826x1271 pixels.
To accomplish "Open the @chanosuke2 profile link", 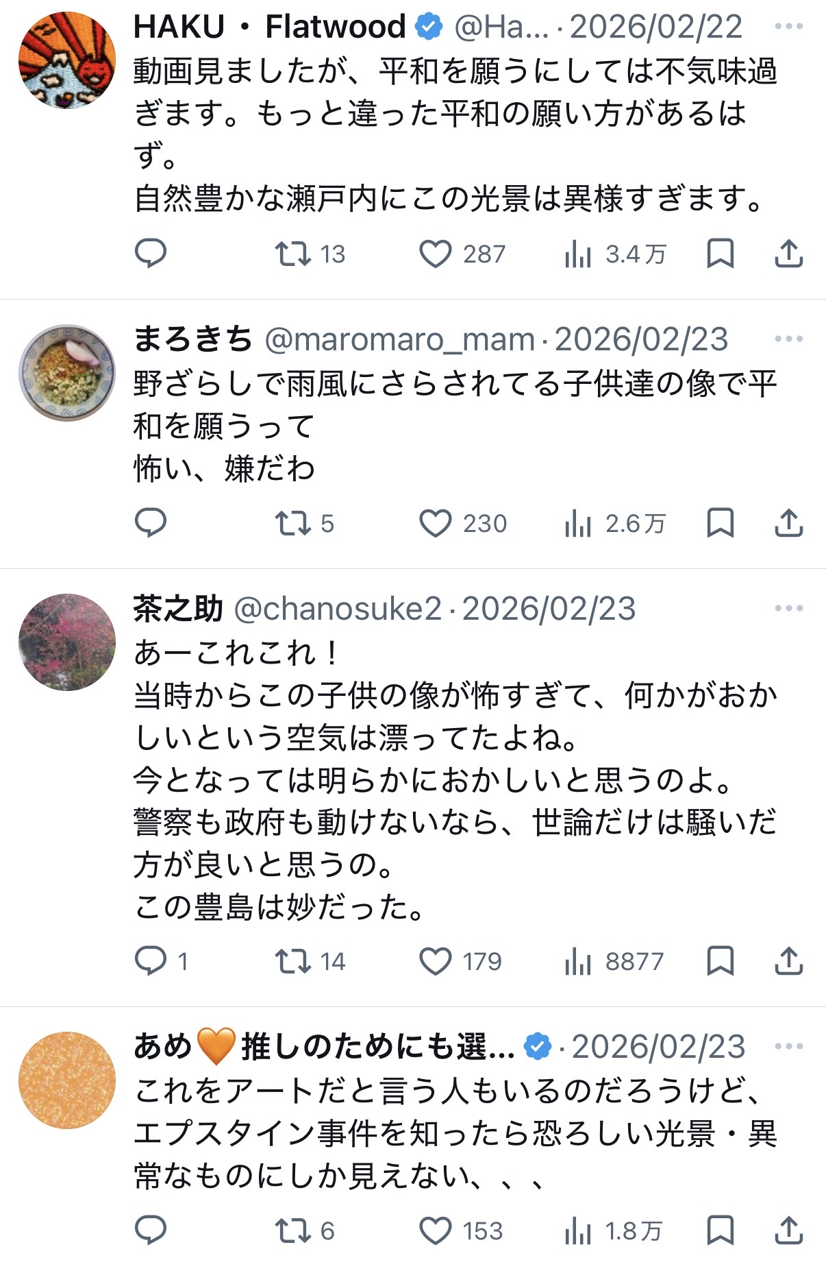I will point(338,609).
